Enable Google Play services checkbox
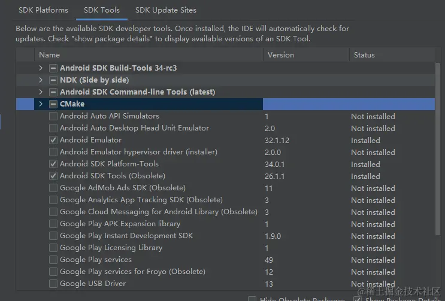 [x=53, y=260]
